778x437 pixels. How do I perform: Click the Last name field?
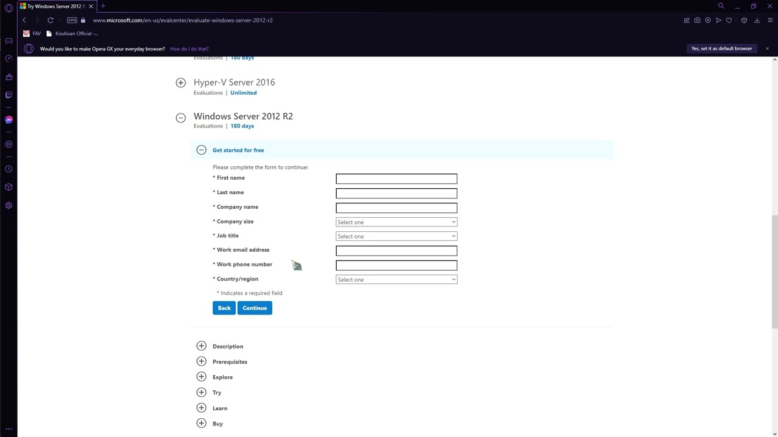[x=396, y=193]
